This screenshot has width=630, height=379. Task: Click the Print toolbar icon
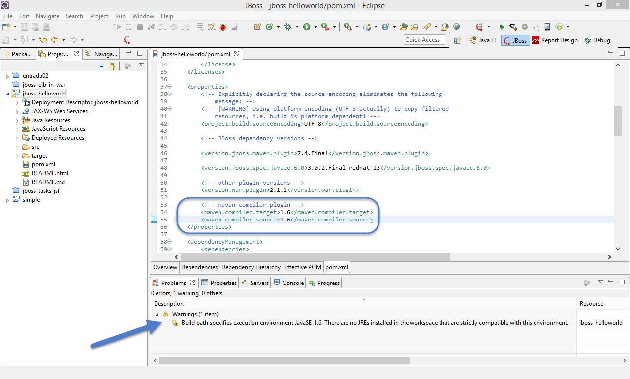(46, 27)
